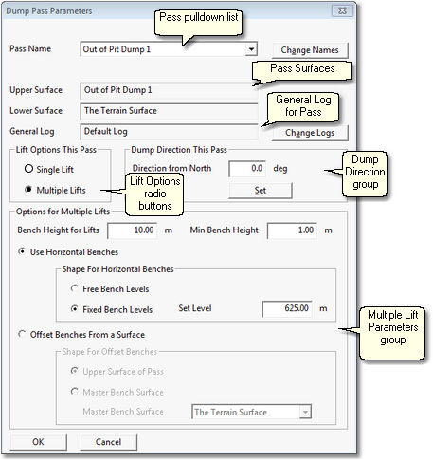The width and height of the screenshot is (433, 461).
Task: Expand the Master Bench Surface dropdown
Action: pyautogui.click(x=305, y=412)
